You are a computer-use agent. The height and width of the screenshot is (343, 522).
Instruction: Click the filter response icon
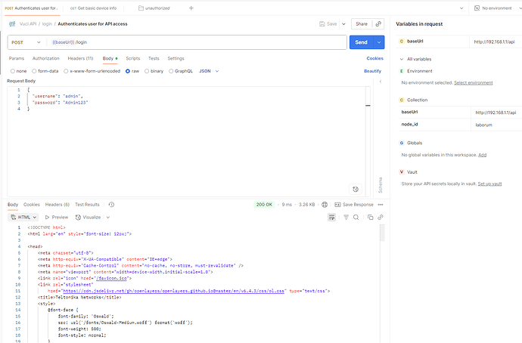point(346,218)
